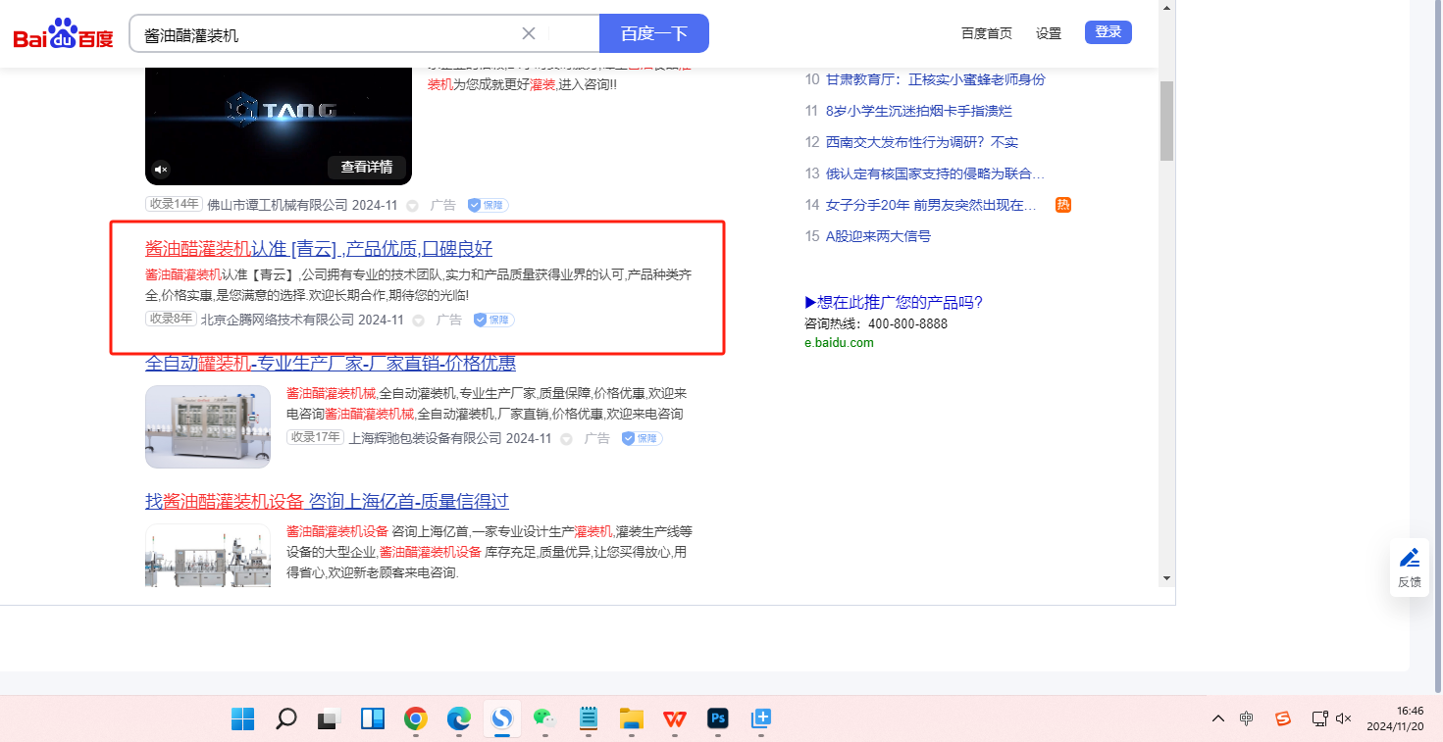Open 设置 in top navigation
The width and height of the screenshot is (1443, 742).
(1048, 33)
